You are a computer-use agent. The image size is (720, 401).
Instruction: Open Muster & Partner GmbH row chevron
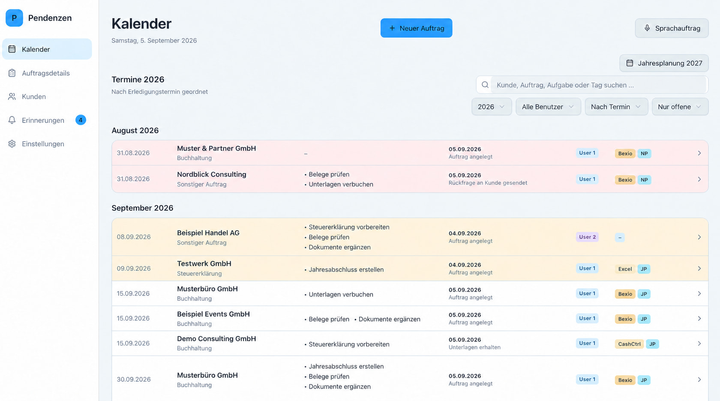[699, 153]
